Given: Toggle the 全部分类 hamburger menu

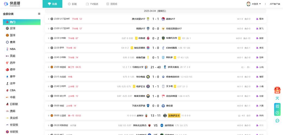Looking at the screenshot, I should [x=39, y=14].
